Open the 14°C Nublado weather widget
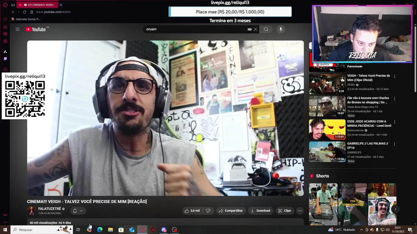 pos(341,230)
